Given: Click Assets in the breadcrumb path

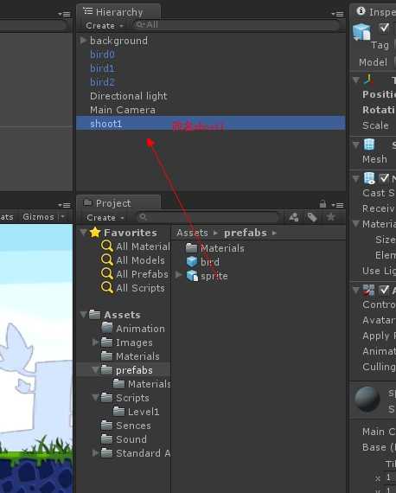Looking at the screenshot, I should coord(192,233).
